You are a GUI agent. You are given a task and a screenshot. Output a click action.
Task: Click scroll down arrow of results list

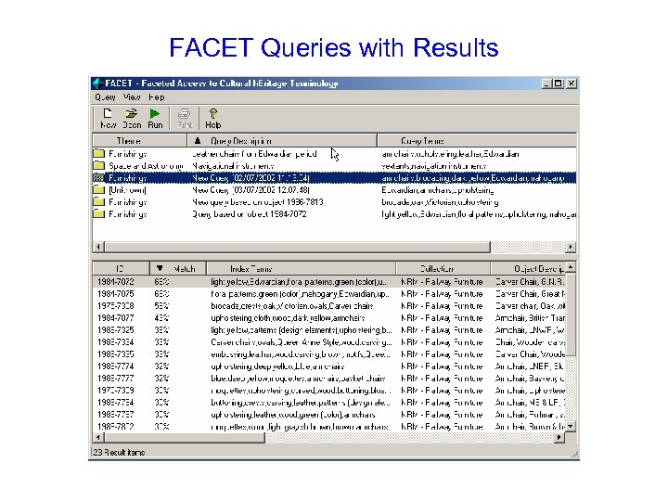tap(571, 426)
